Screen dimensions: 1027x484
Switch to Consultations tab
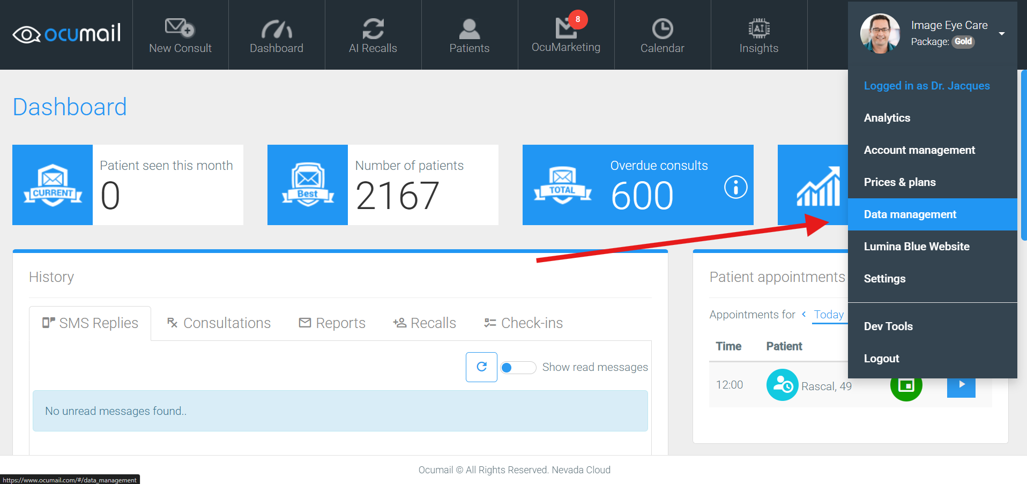tap(219, 323)
